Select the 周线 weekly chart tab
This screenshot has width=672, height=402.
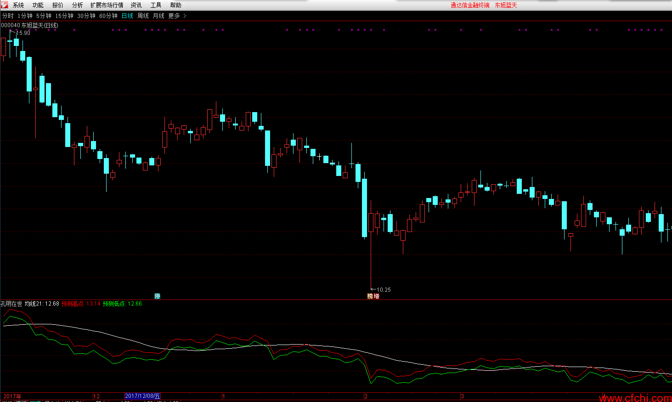click(x=143, y=16)
